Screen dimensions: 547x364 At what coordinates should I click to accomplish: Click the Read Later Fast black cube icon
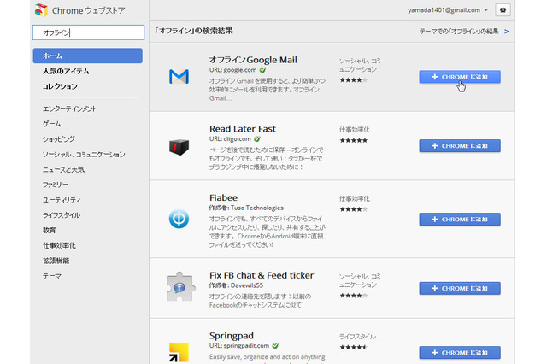(179, 147)
